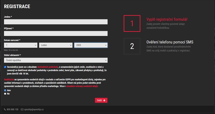This screenshot has height=114, width=215.
Task: Open the obchodních podmínek link
Action: (48, 67)
